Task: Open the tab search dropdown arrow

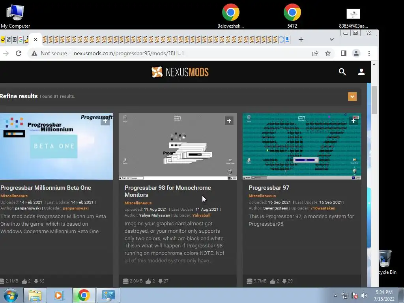Action: coord(331,39)
